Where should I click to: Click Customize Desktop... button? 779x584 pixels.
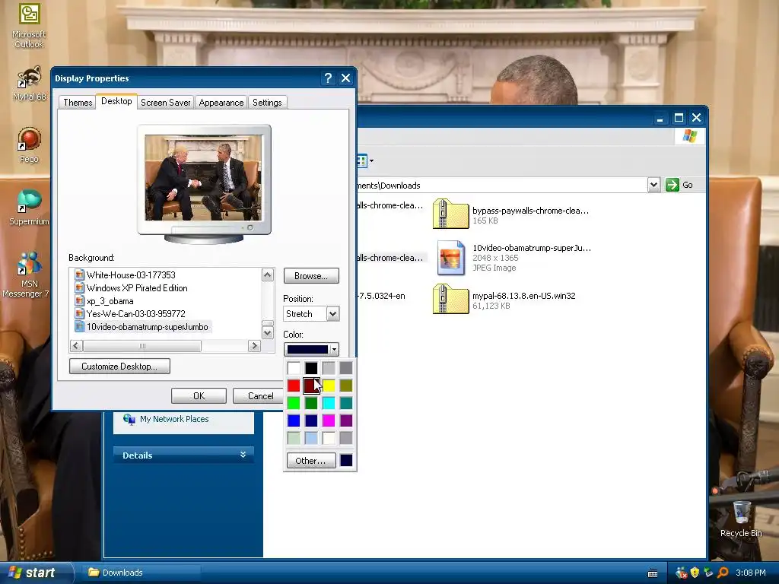pos(119,366)
